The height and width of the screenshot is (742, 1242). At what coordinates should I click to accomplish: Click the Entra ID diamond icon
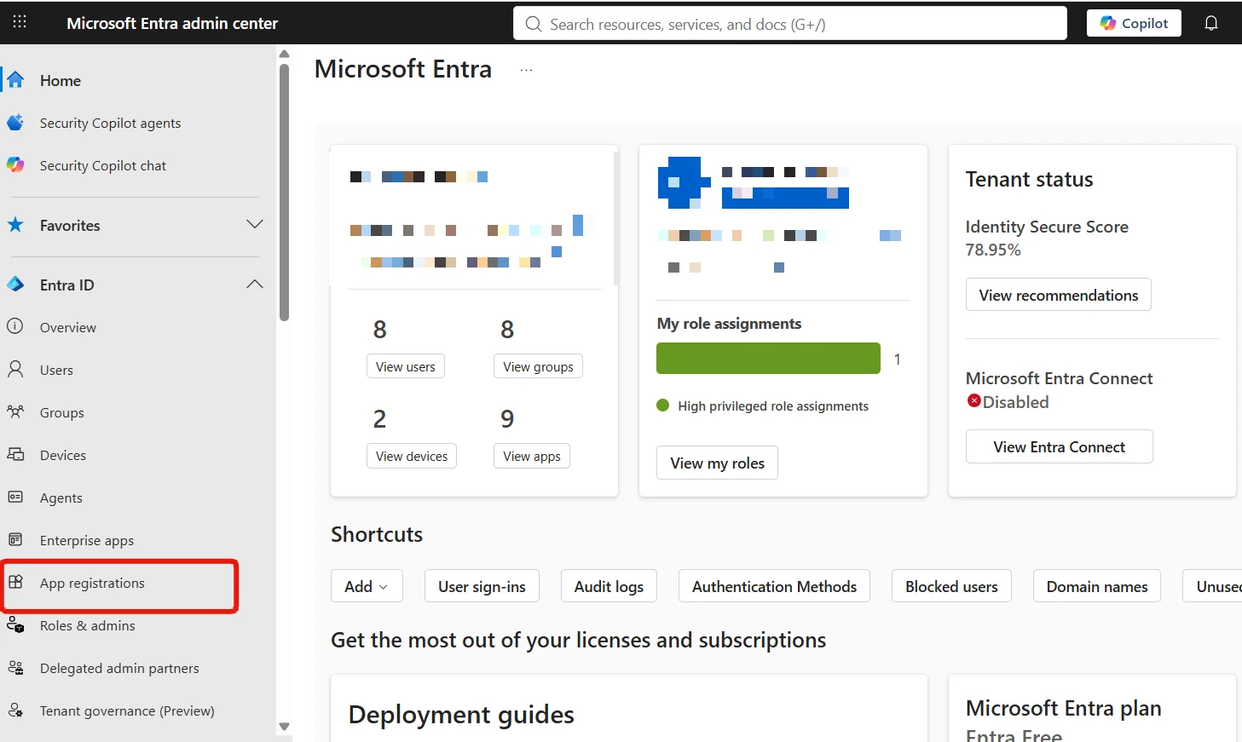(15, 285)
